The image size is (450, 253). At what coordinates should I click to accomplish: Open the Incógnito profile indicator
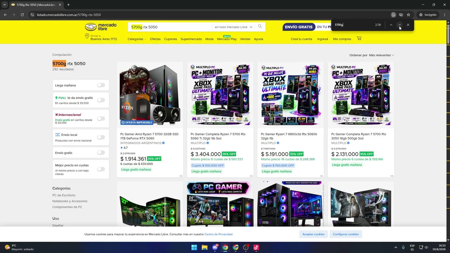coord(428,15)
